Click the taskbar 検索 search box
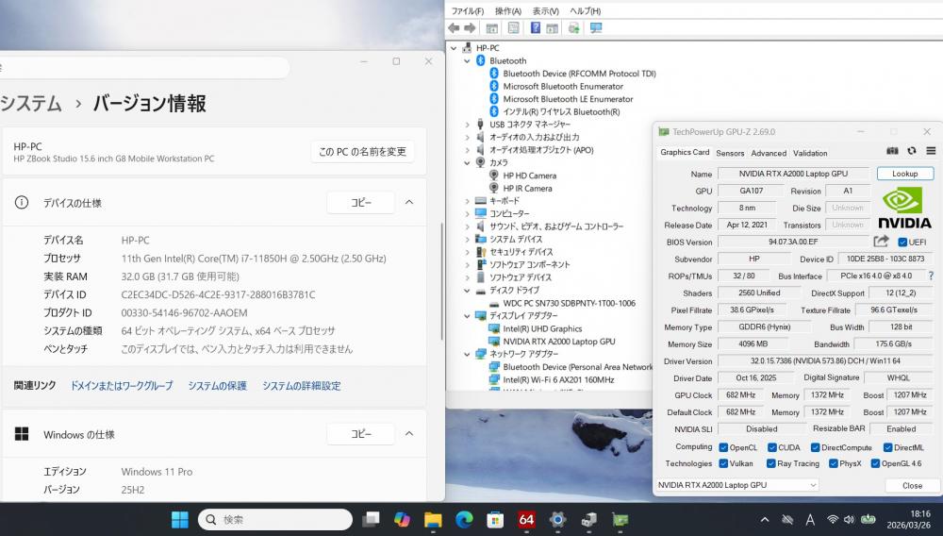The height and width of the screenshot is (536, 943). [274, 519]
